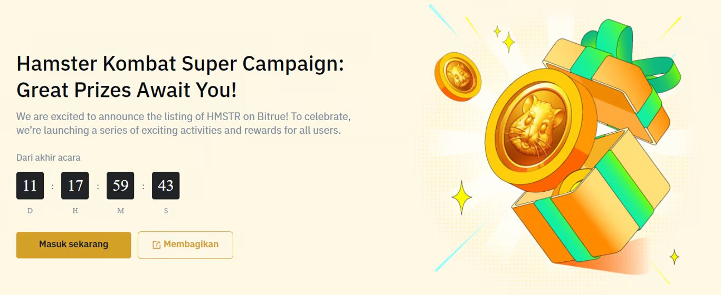Click the share icon inside Membagikan button
Viewport: 721px width, 295px height.
[x=156, y=245]
